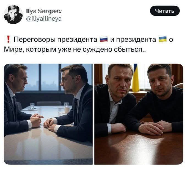Click the word "Переговоры" in the tweet
This screenshot has width=187, height=169.
(x=35, y=40)
